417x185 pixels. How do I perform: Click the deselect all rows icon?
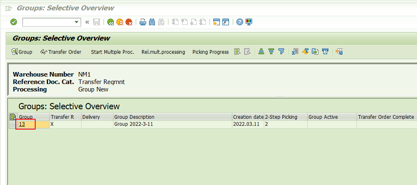tap(247, 52)
